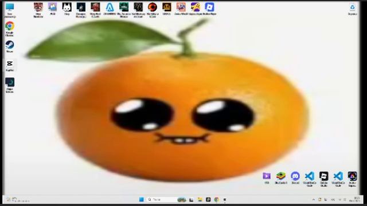Open File Explorer from the taskbar

click(x=200, y=200)
